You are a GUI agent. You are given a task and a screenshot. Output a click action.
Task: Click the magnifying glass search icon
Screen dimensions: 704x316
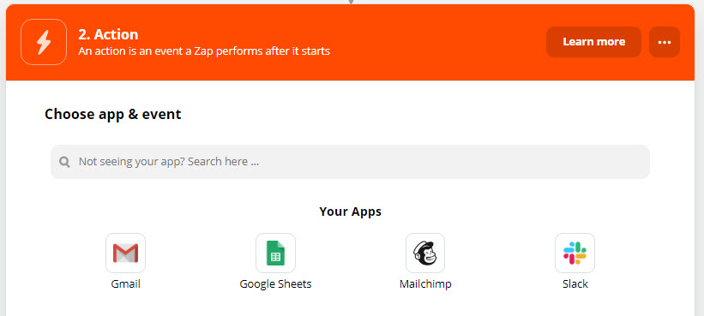click(64, 162)
